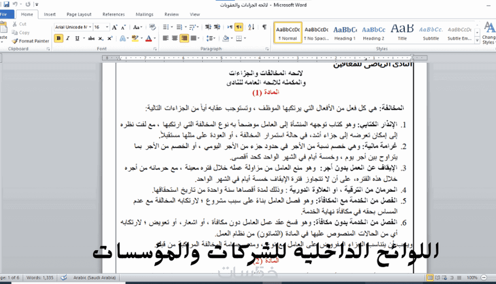Save the document from Quick Access Toolbar
This screenshot has height=284, width=496.
pos(7,4)
